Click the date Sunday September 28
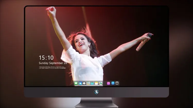The width and height of the screenshot is (193, 108). [x=53, y=63]
